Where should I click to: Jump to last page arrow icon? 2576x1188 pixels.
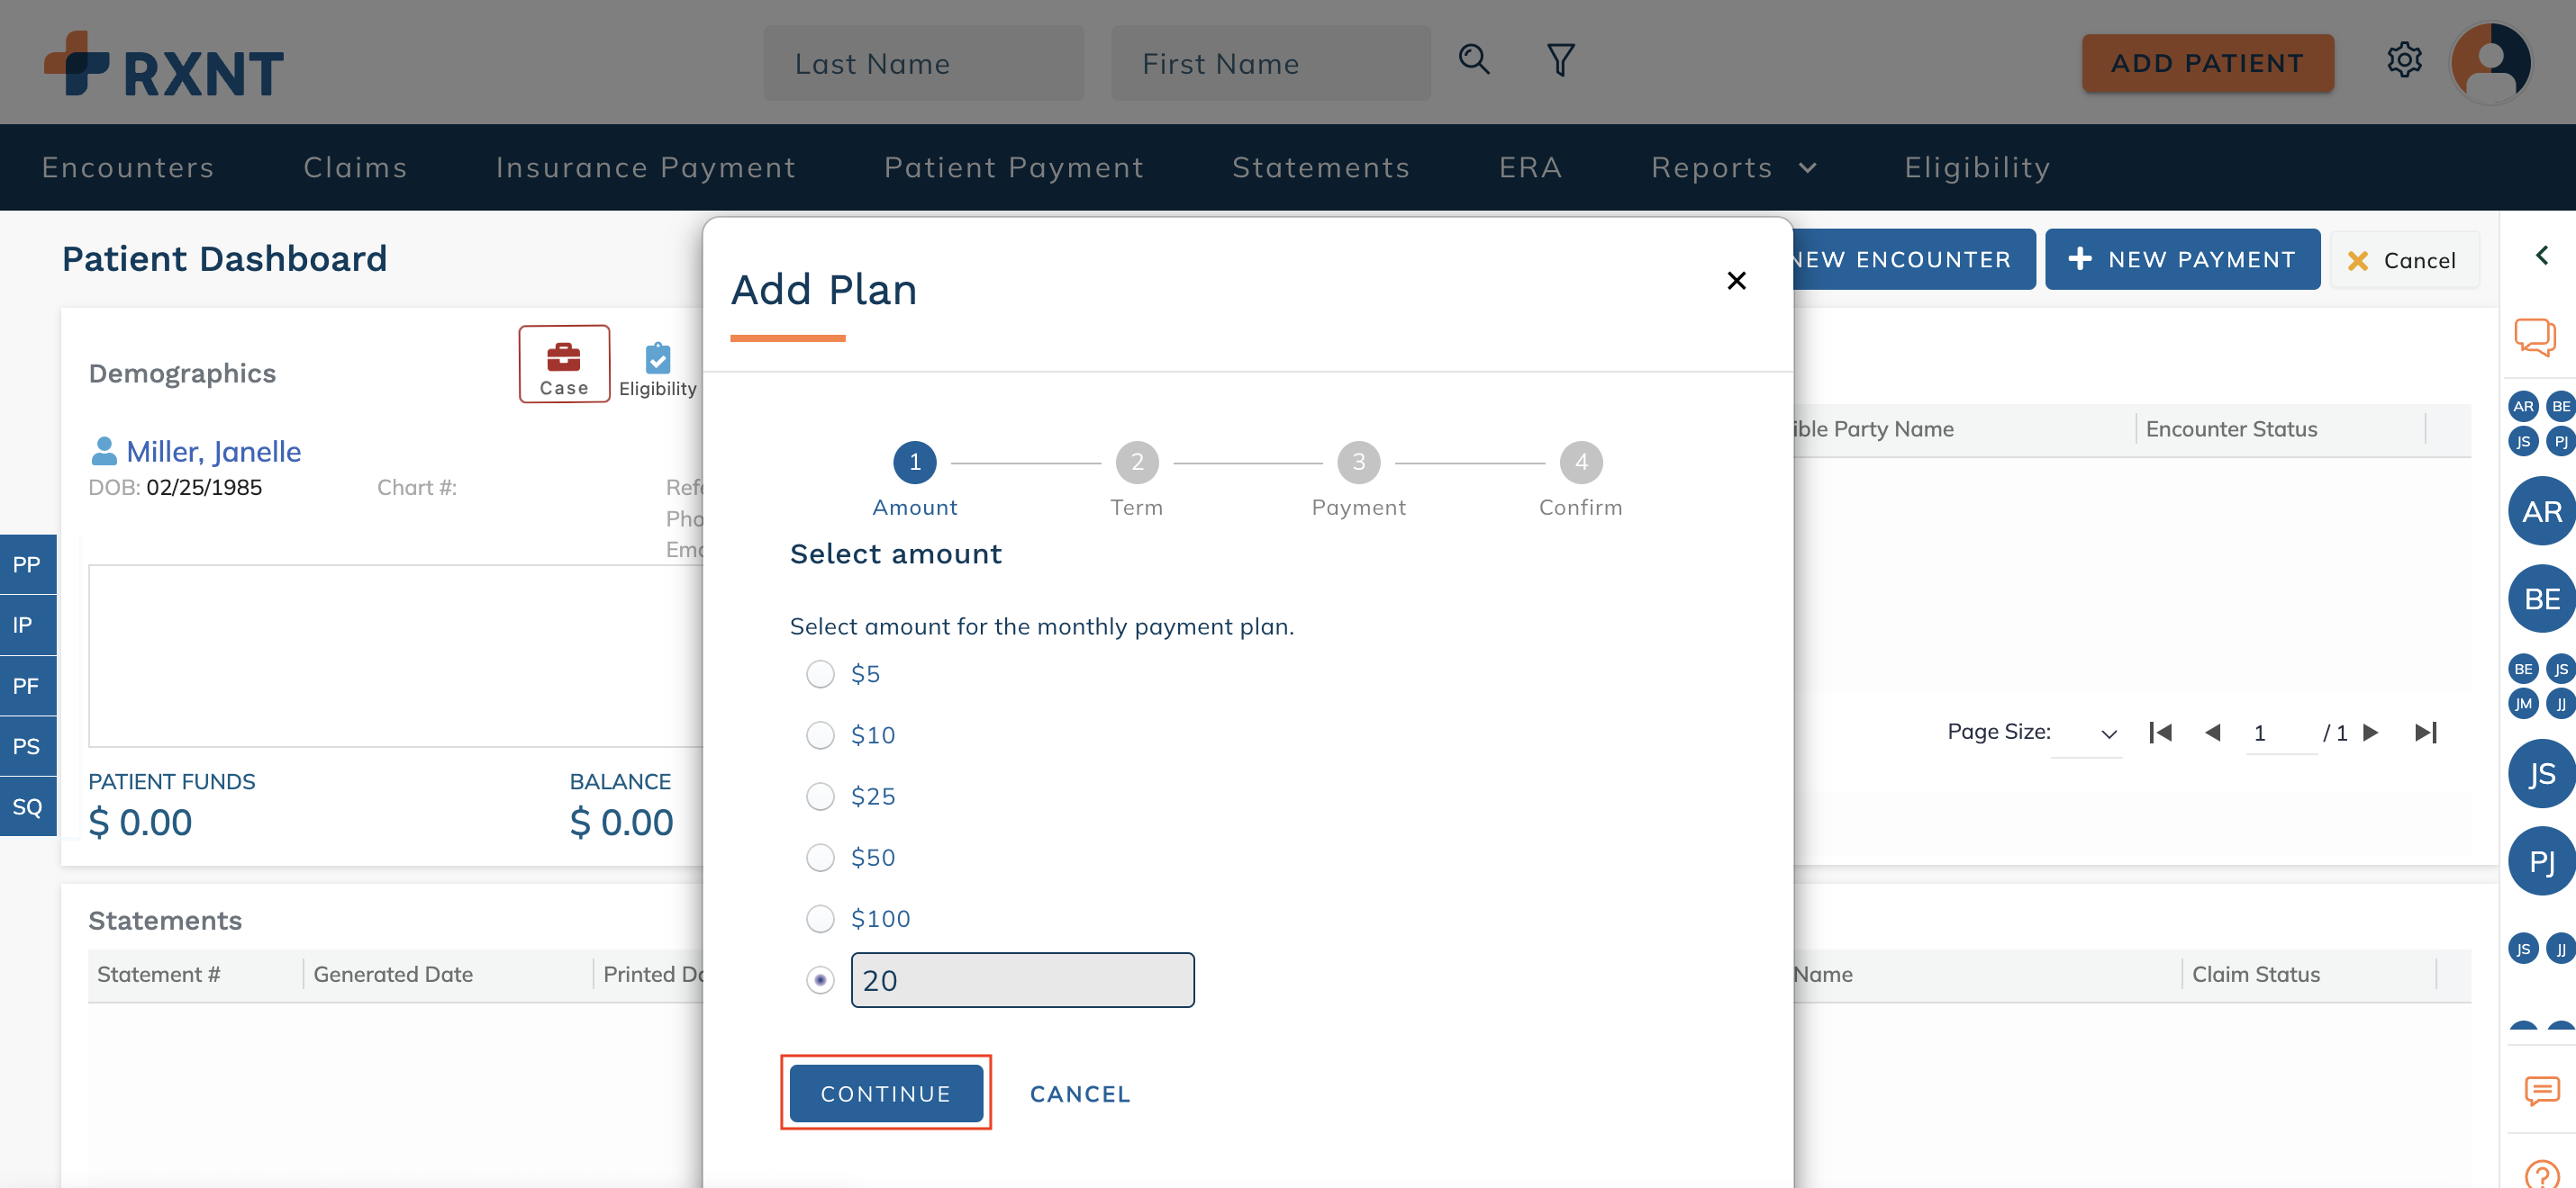[2426, 733]
